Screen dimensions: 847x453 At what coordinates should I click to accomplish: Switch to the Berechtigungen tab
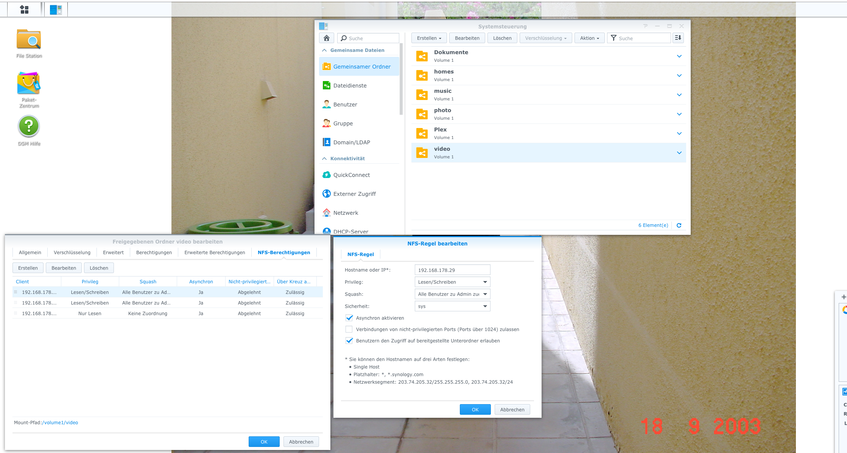pyautogui.click(x=154, y=253)
